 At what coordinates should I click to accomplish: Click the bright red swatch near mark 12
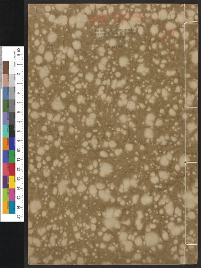click(x=12, y=169)
